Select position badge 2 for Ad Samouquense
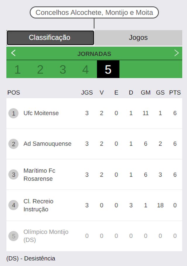Image resolution: width=187 pixels, height=266 pixels. coord(13,144)
